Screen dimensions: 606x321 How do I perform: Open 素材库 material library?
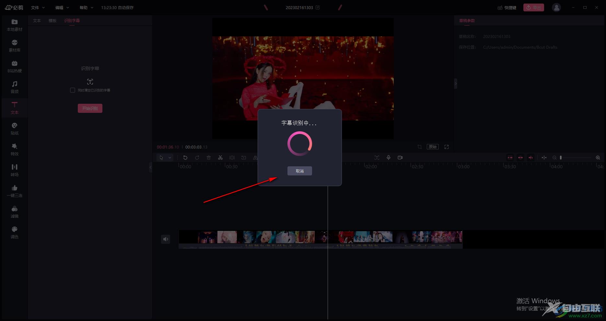point(15,46)
